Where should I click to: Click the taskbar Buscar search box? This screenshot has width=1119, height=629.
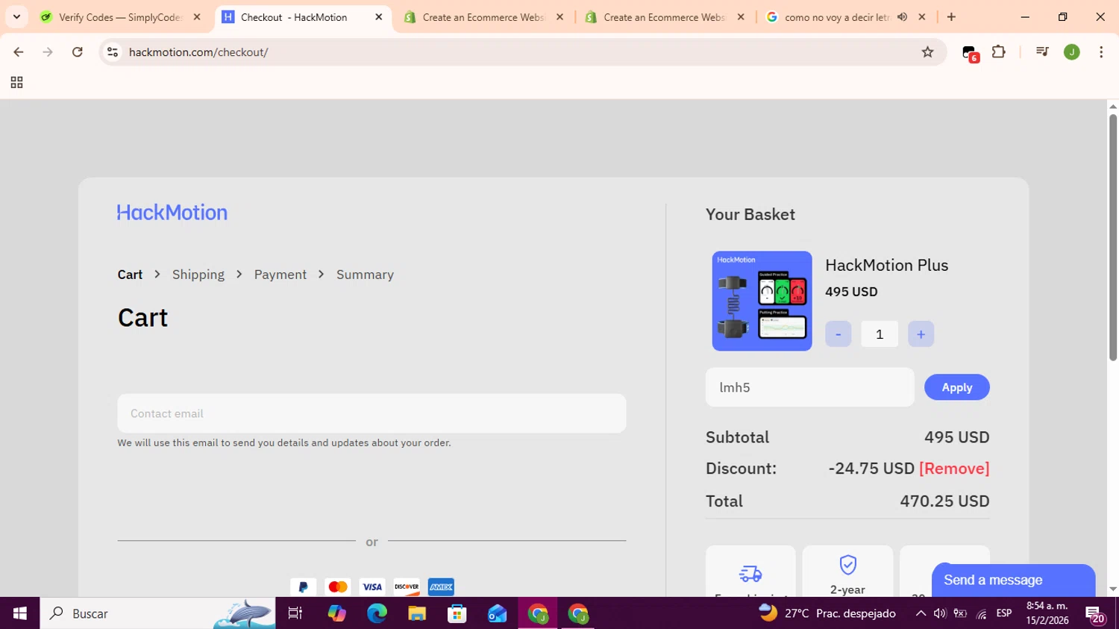[x=157, y=613]
